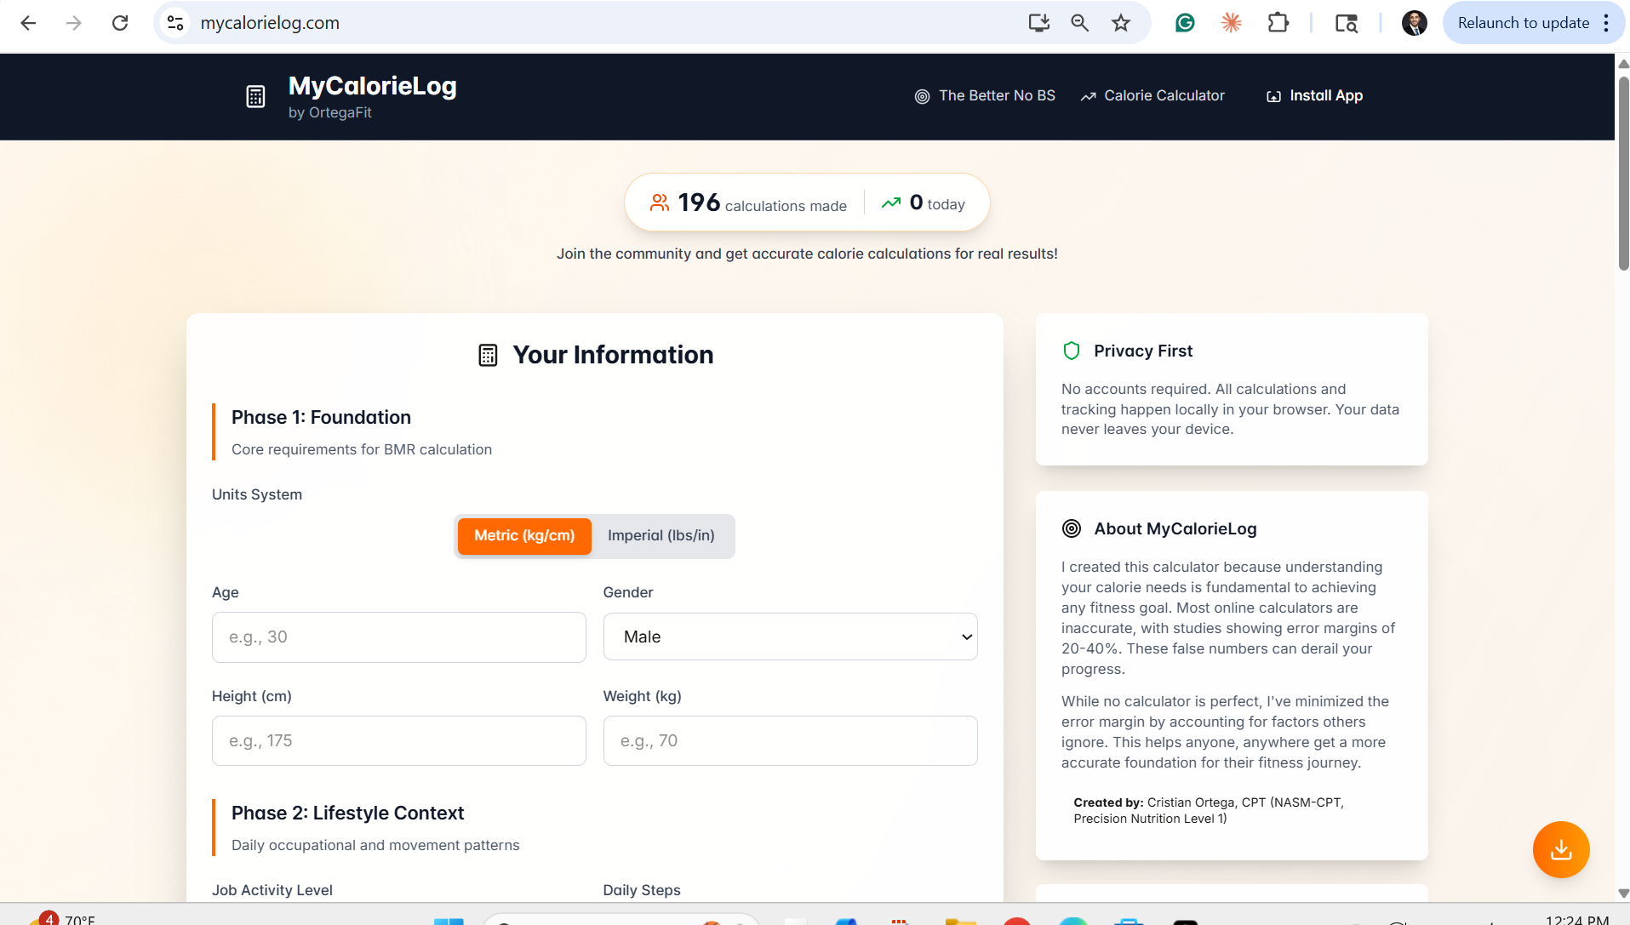The image size is (1630, 925).
Task: Click the Privacy First heading
Action: click(x=1143, y=351)
